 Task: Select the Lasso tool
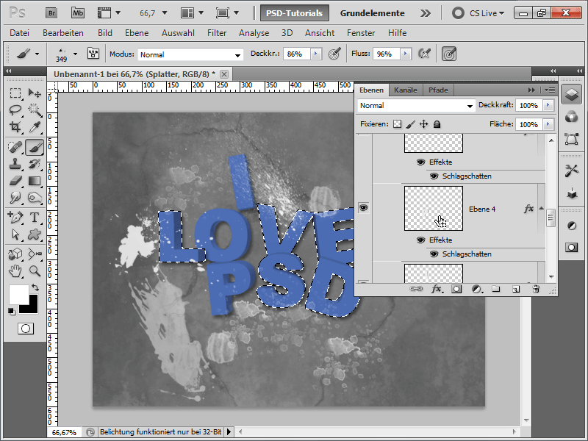[x=15, y=110]
